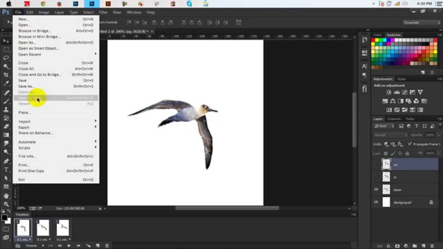443x249 pixels.
Task: Duplicate selected frame in Timeline
Action: 98,246
